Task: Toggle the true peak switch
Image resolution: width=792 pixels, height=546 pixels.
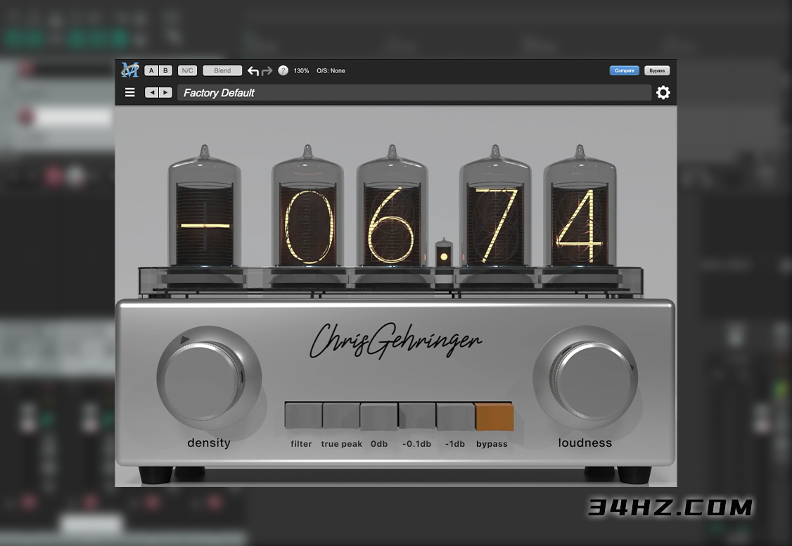Action: [x=341, y=416]
